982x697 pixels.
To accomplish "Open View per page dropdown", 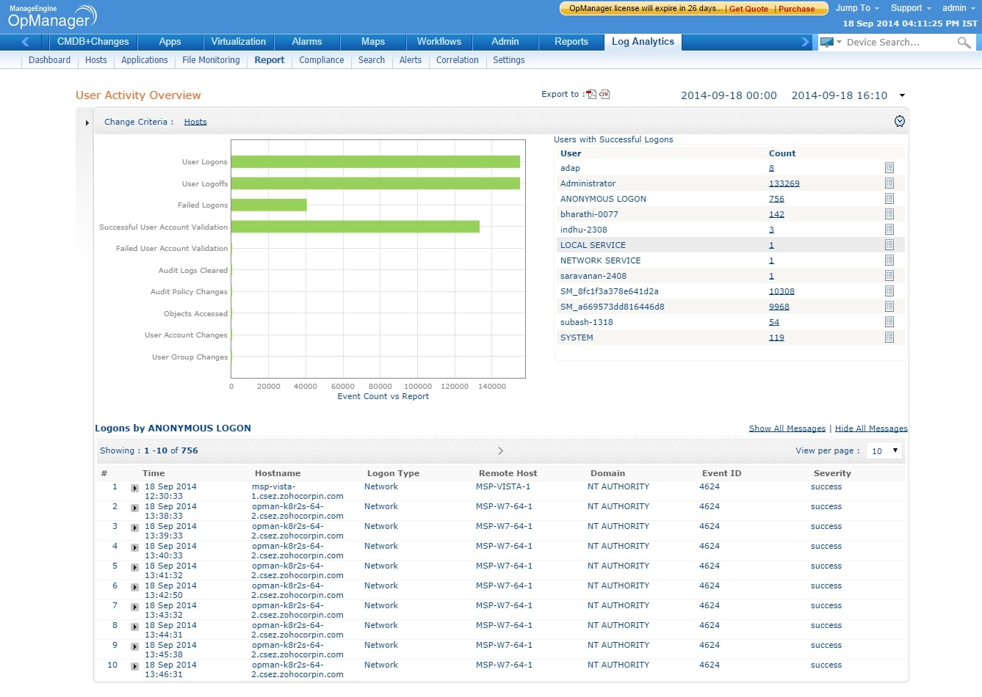I will 884,450.
